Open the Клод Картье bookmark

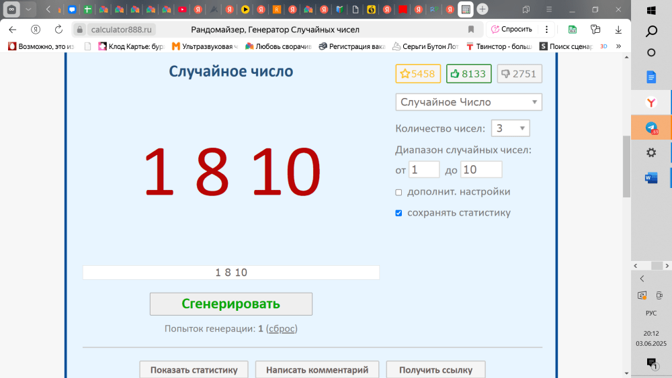131,46
